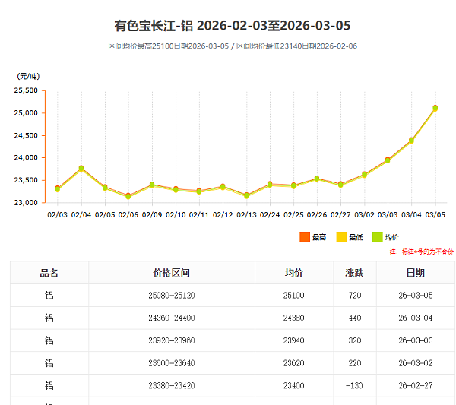
Task: Click the 03/05 peak data point
Action: (x=435, y=108)
